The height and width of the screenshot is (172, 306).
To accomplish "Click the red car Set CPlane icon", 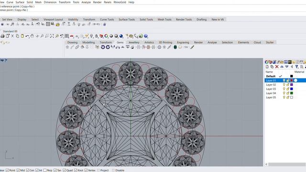I will [72, 36].
